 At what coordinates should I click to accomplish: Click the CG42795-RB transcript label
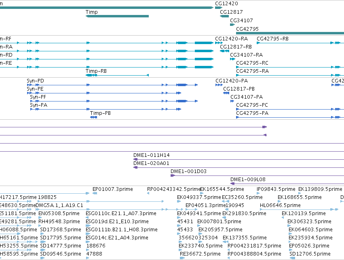tap(272, 39)
